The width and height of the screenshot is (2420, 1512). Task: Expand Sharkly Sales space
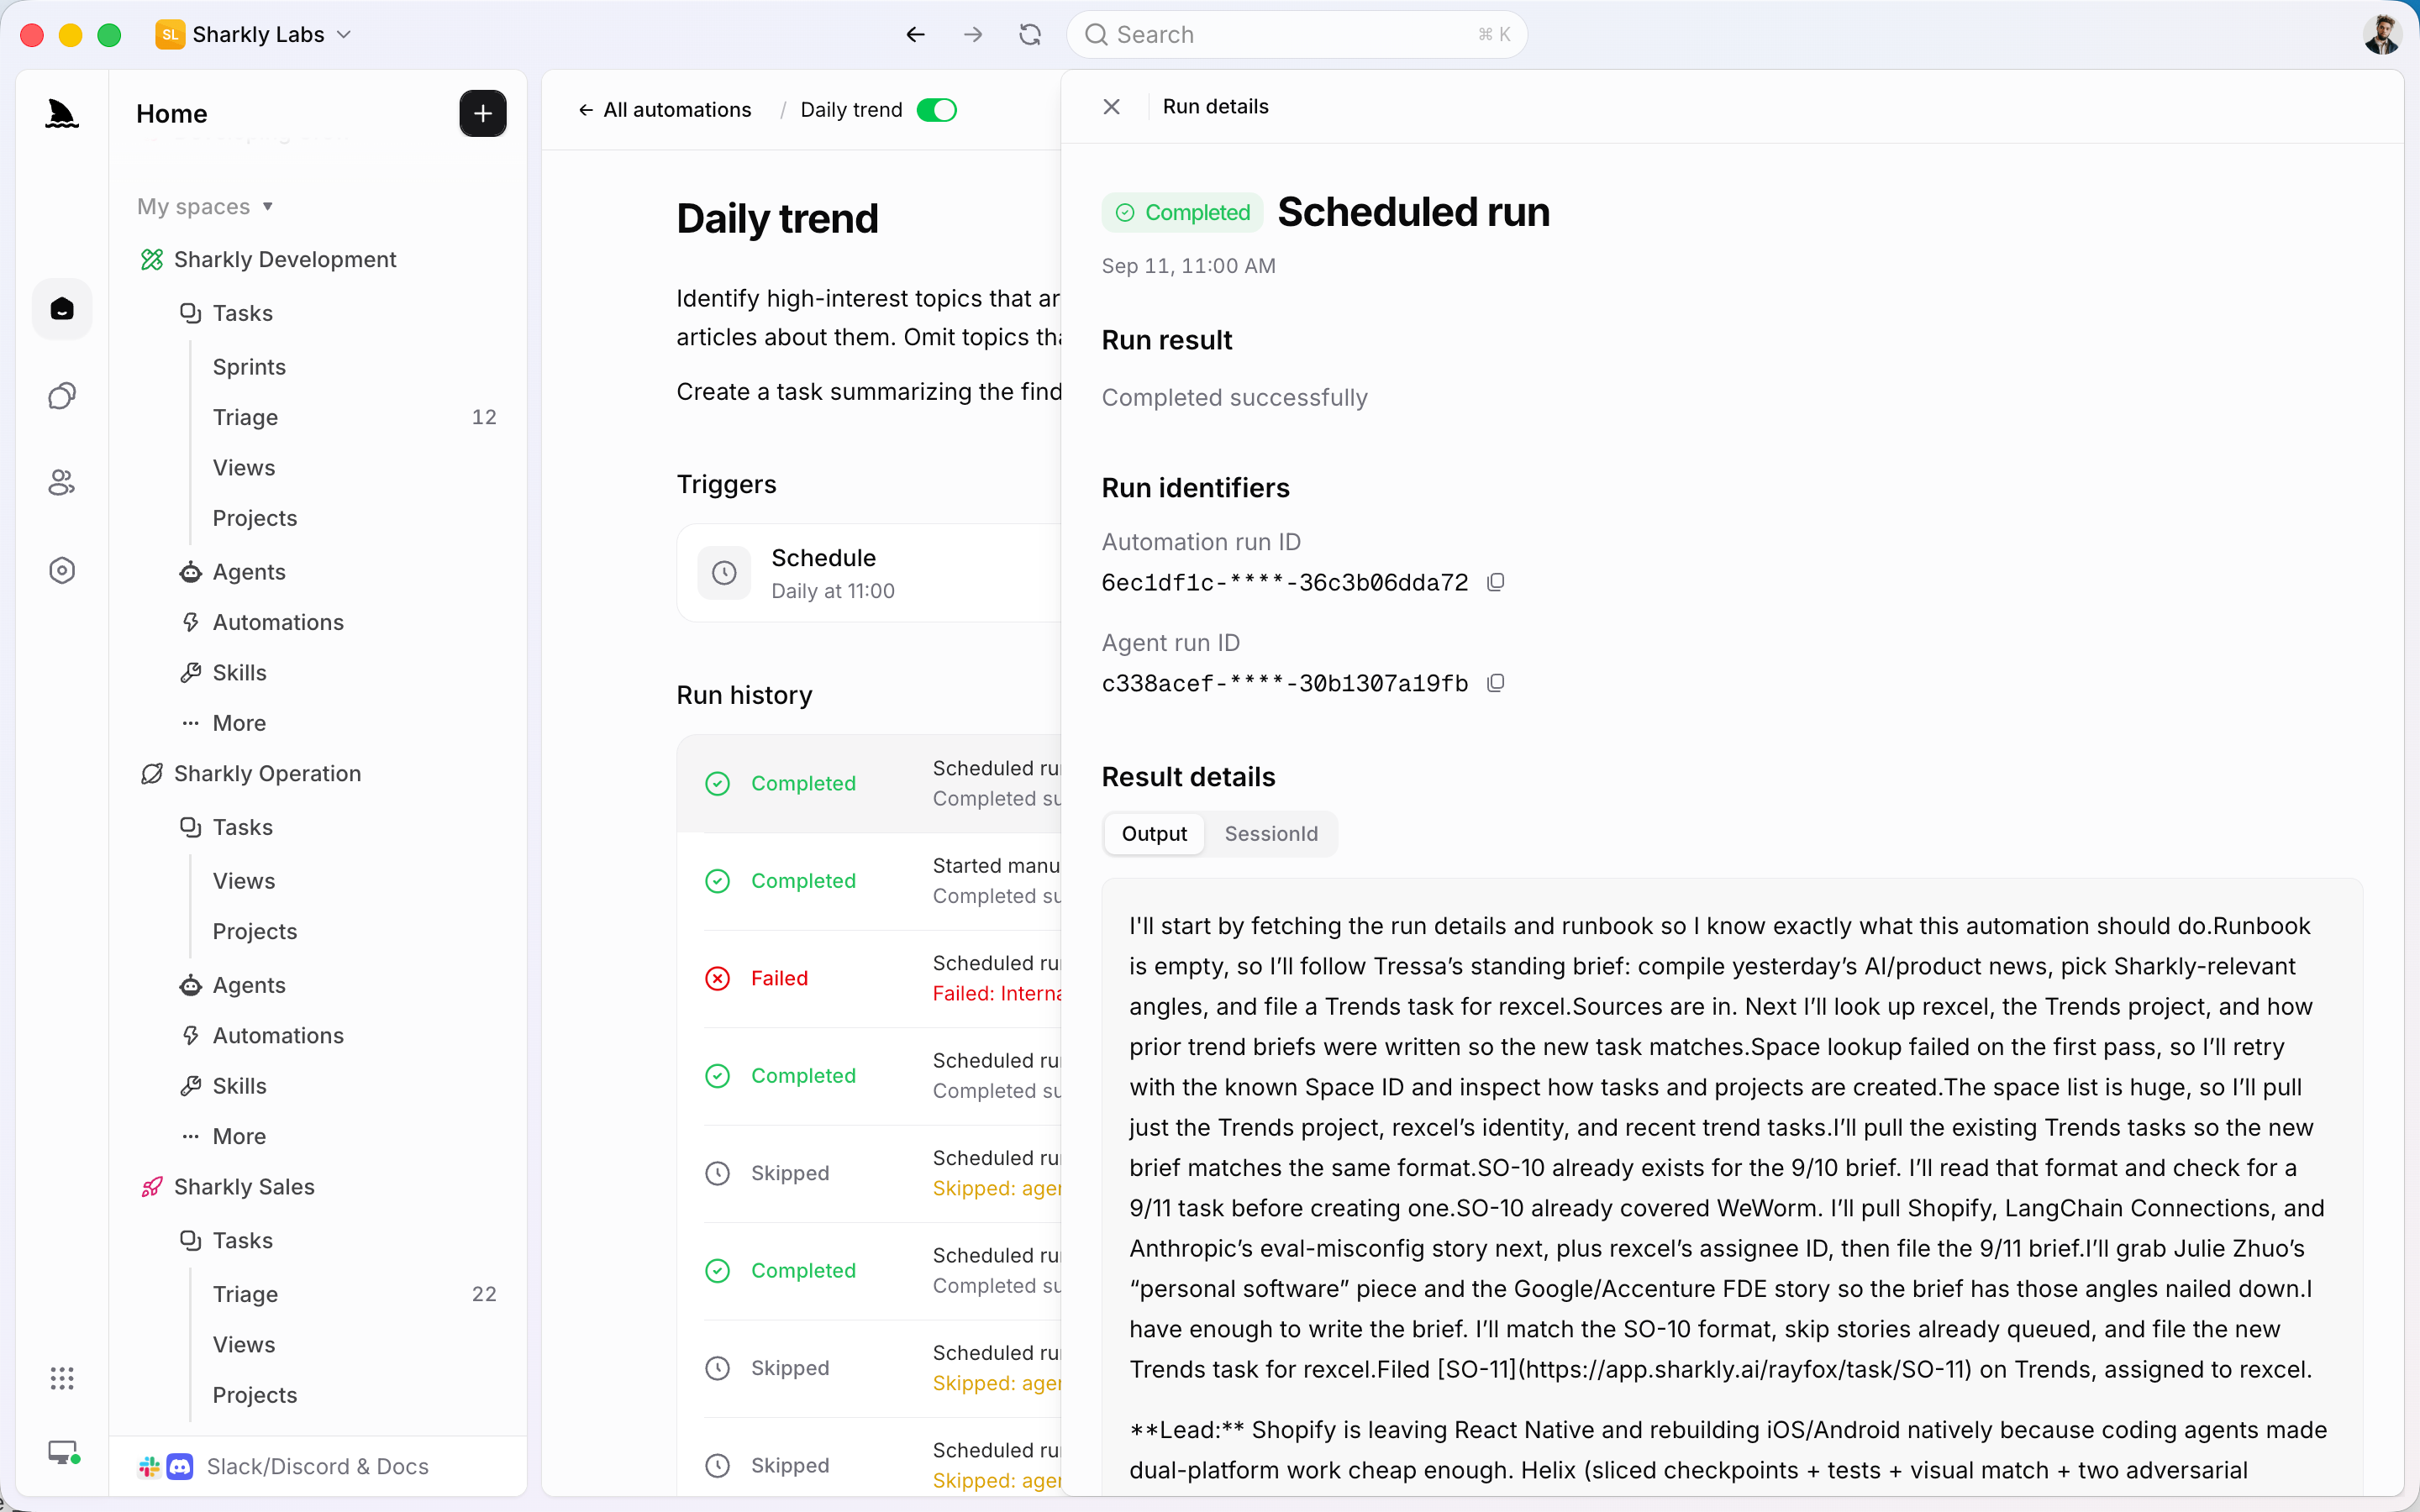(228, 1187)
